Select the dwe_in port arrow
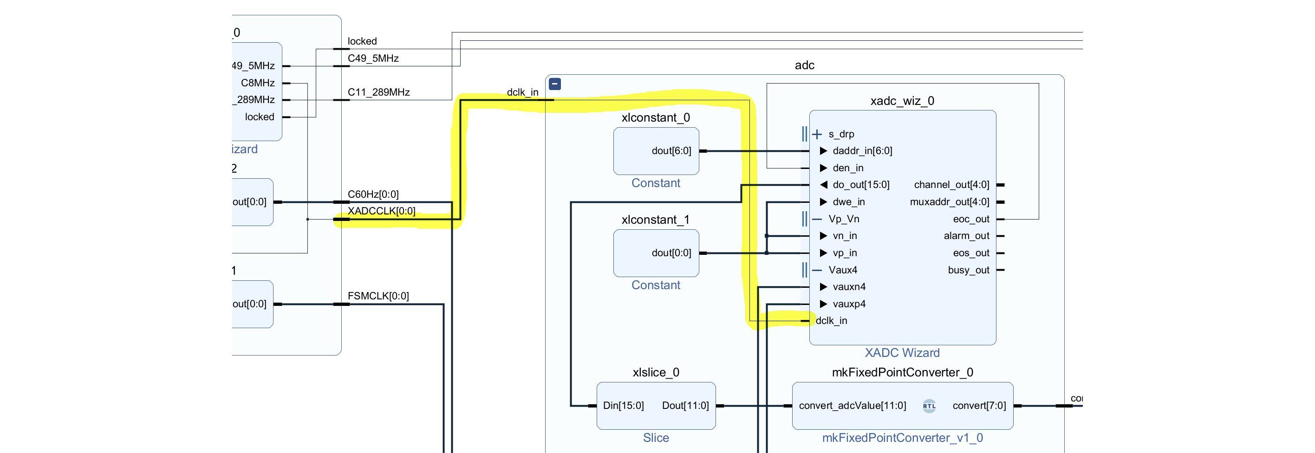The width and height of the screenshot is (1315, 453). tap(823, 202)
